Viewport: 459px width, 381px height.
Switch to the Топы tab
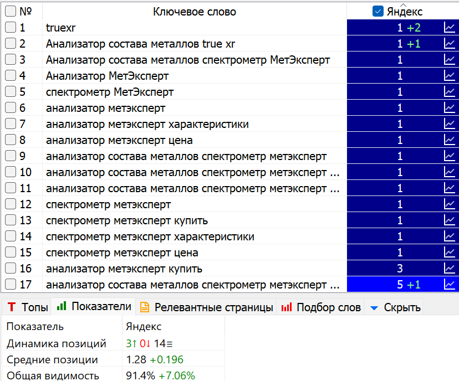[x=28, y=307]
